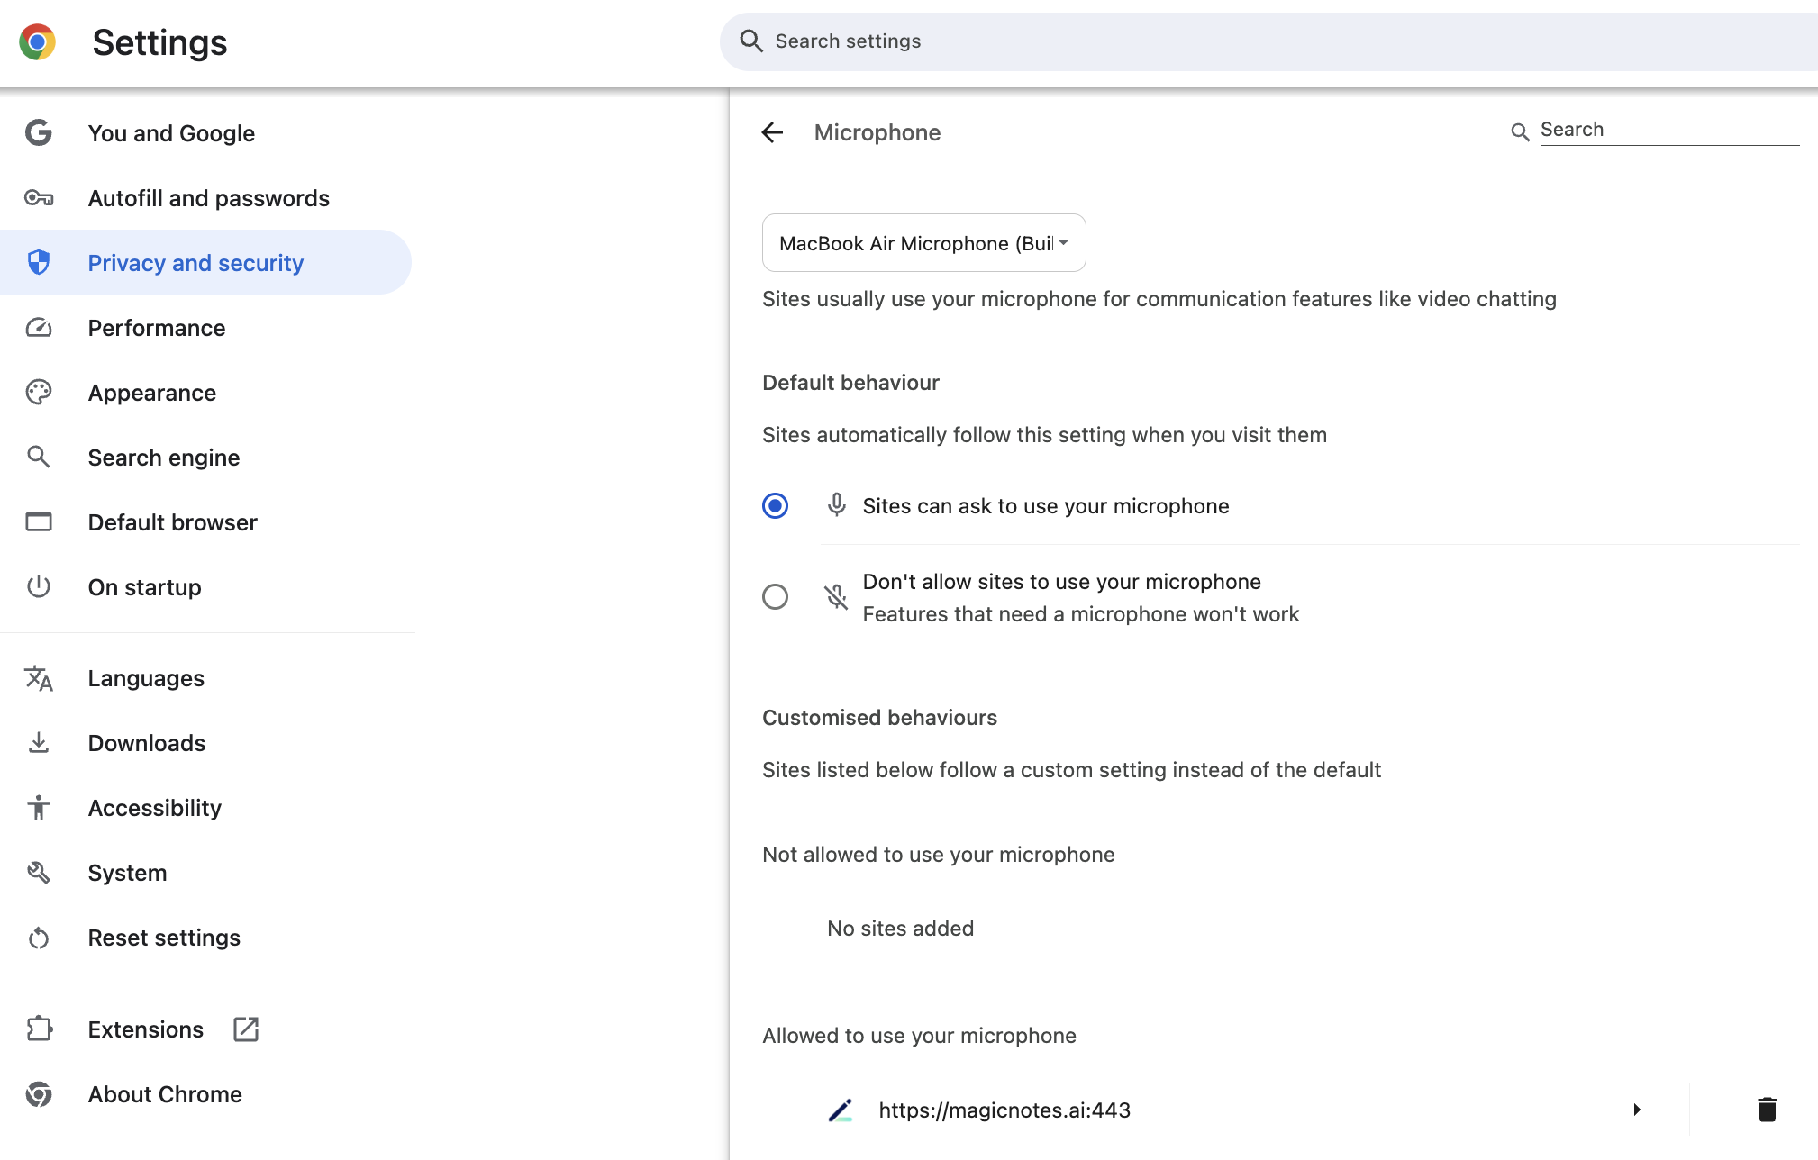1818x1160 pixels.
Task: Click Reset settings in sidebar
Action: click(164, 938)
